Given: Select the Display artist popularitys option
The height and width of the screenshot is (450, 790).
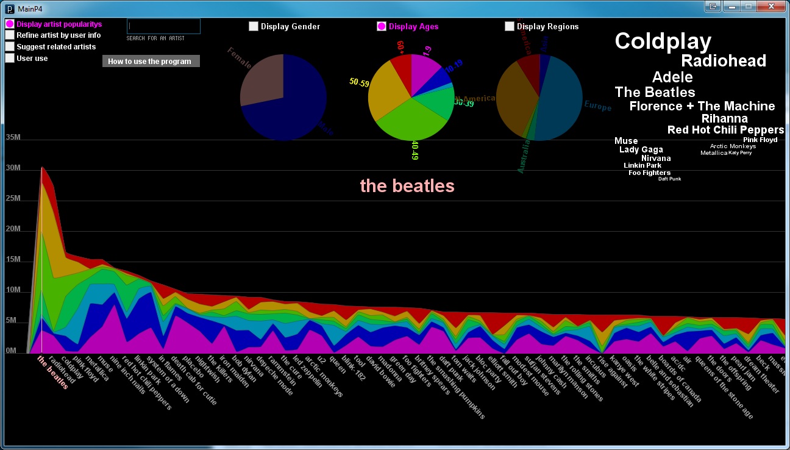Looking at the screenshot, I should pyautogui.click(x=9, y=24).
